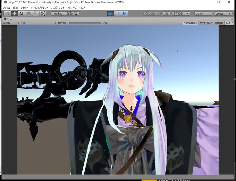This screenshot has height=181, width=236.
Task: Pause the game with Pause button
Action: (x=117, y=13)
